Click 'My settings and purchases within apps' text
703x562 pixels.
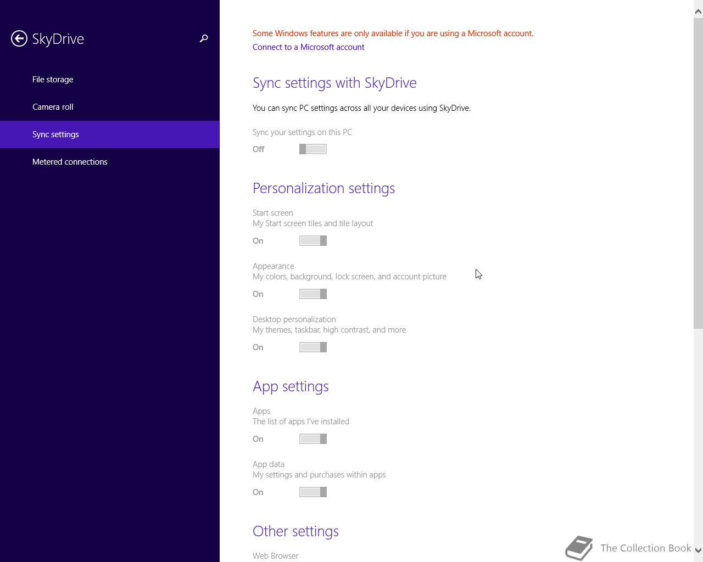click(319, 475)
